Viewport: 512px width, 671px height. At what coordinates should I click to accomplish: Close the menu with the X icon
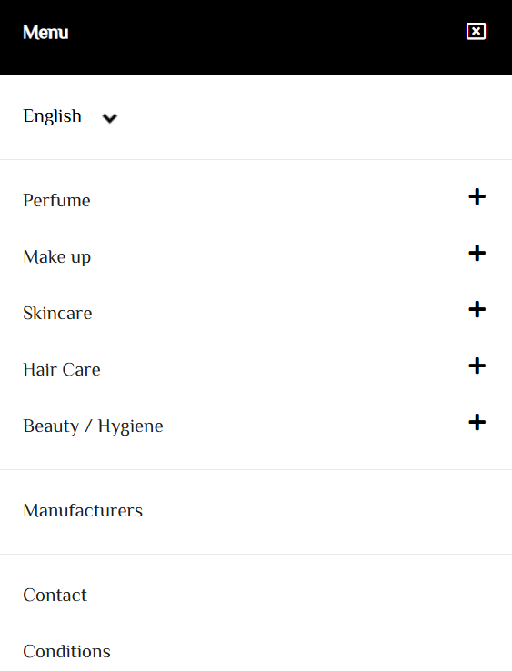pyautogui.click(x=476, y=31)
